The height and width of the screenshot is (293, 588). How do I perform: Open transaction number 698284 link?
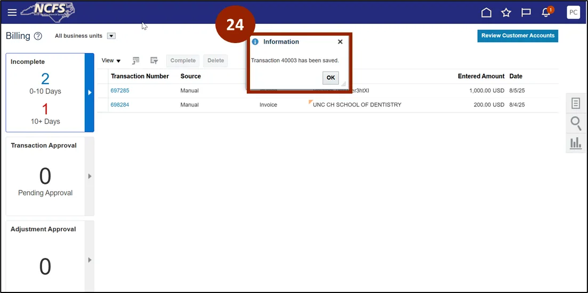point(120,105)
